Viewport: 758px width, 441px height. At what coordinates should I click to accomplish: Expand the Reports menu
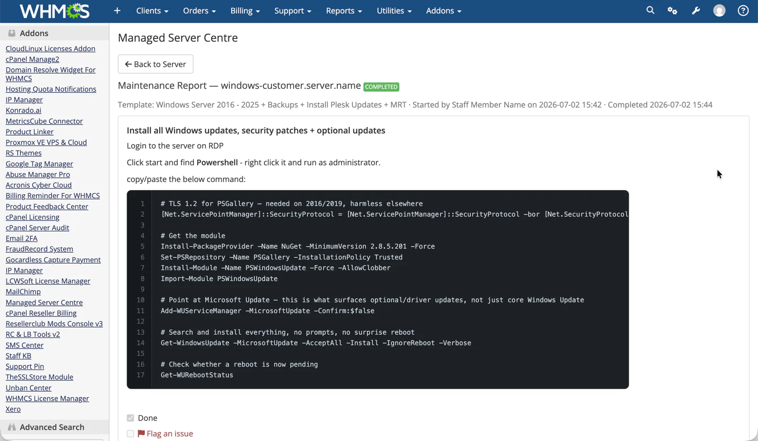[344, 11]
